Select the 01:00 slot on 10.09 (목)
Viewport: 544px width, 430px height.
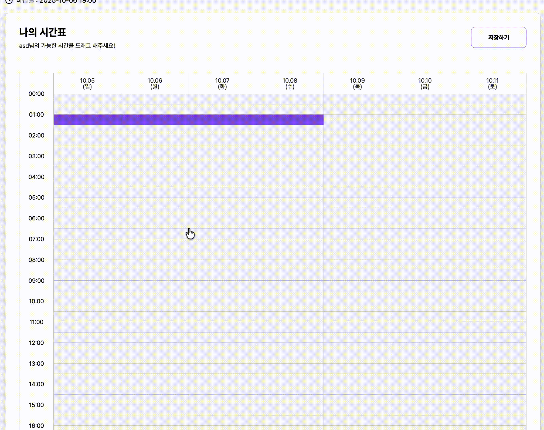(x=357, y=120)
